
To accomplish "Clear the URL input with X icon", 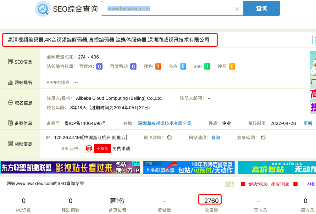I will [237, 9].
